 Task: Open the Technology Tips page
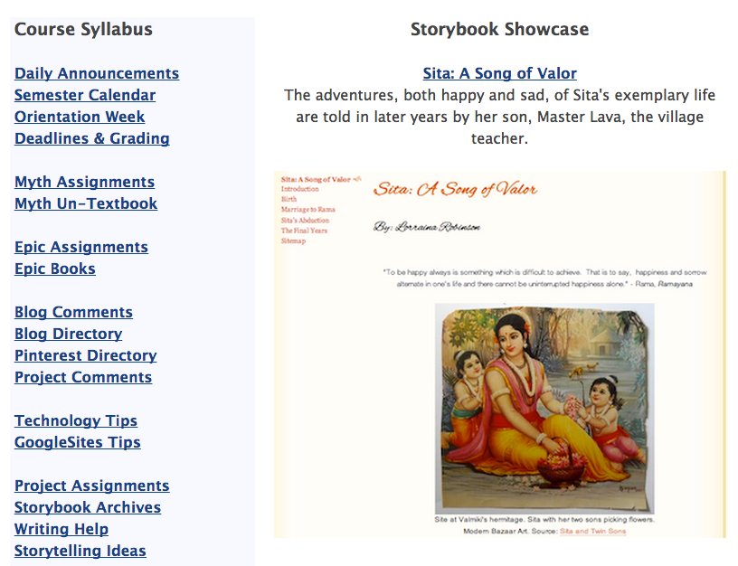(75, 420)
